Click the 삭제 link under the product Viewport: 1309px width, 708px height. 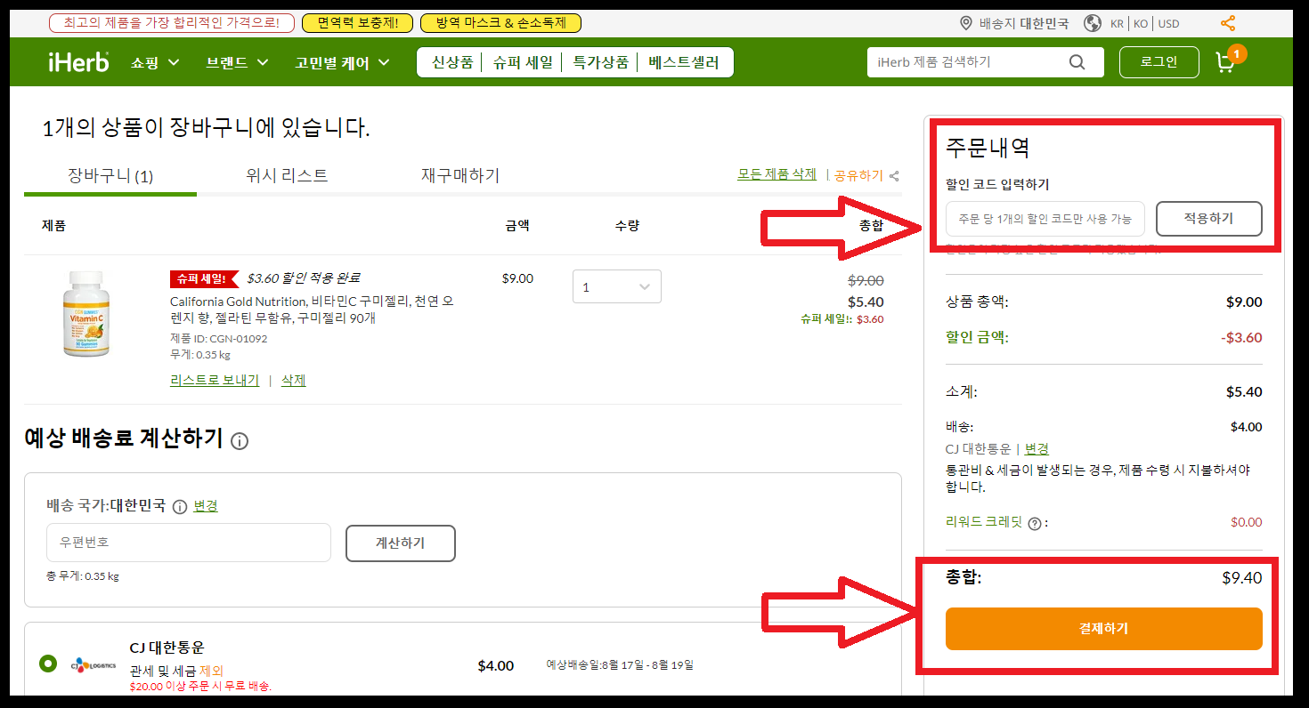[x=294, y=380]
